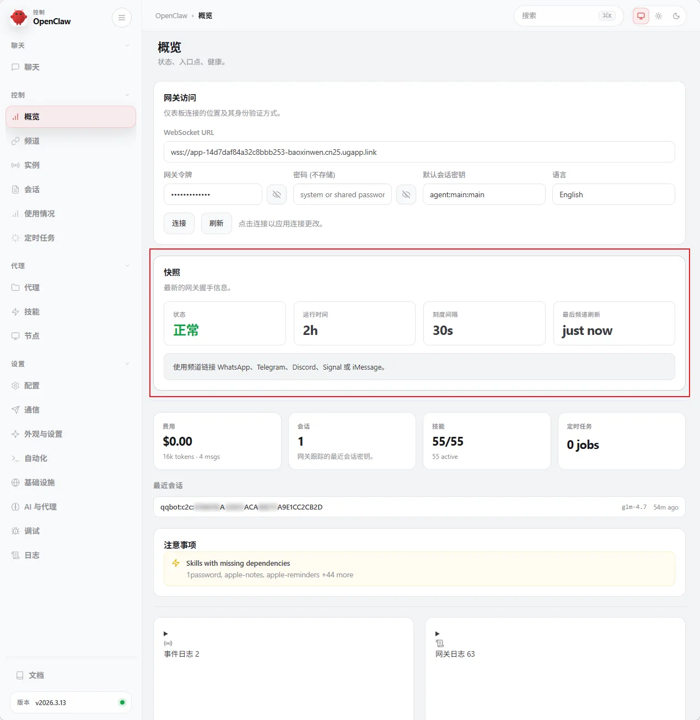Screen dimensions: 700x720
Task: Switch to light theme sun icon
Action: pyautogui.click(x=659, y=16)
